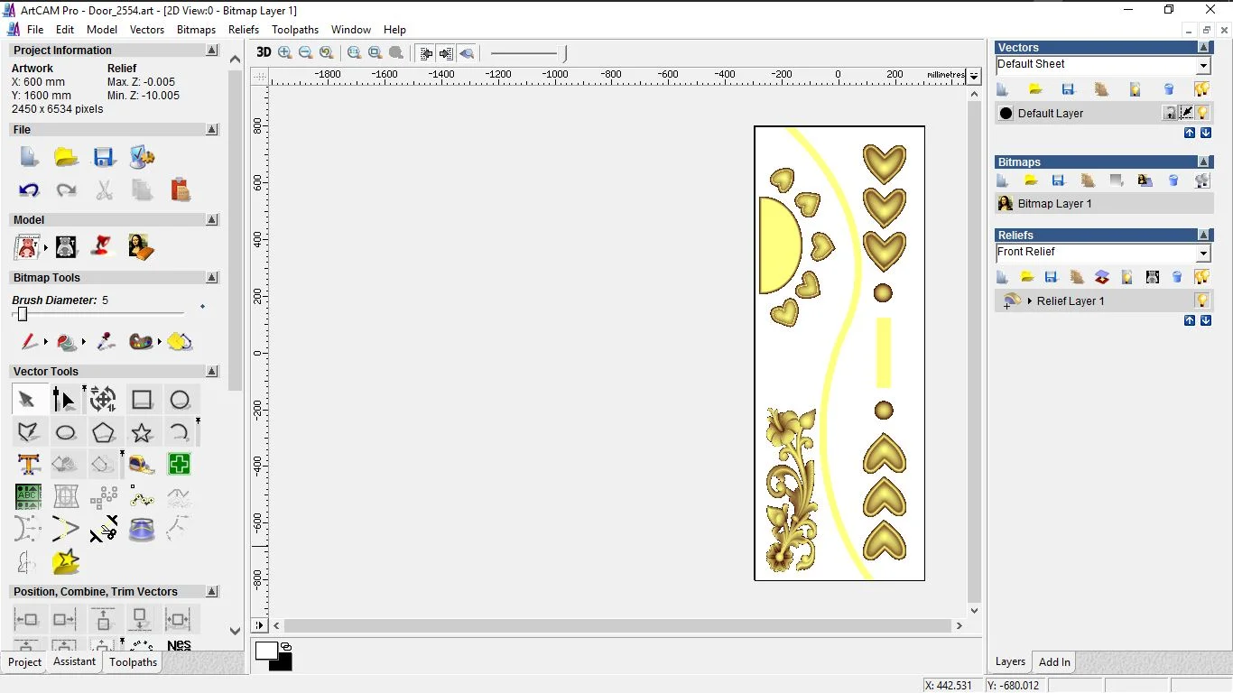Pick the Create Polygon tool
This screenshot has height=693, width=1233.
tap(103, 432)
